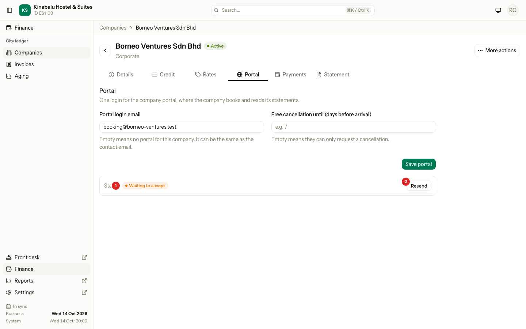Open the Aging report in the sidebar

click(x=46, y=76)
